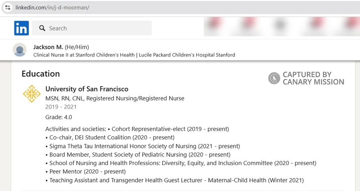
Task: Click the magnifying glass search icon
Action: click(x=42, y=28)
